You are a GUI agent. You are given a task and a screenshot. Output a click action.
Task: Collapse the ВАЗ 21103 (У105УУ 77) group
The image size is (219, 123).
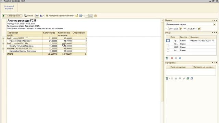click(3, 43)
